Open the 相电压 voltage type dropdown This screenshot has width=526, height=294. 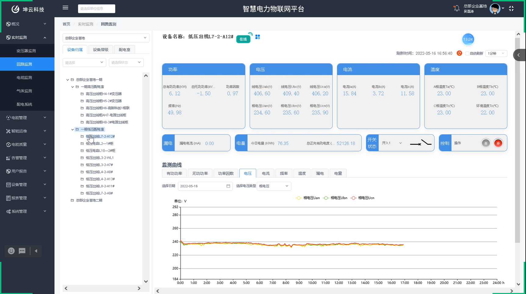(x=274, y=186)
